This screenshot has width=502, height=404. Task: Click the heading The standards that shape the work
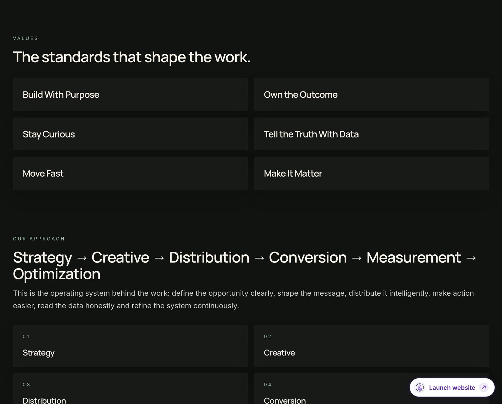tap(132, 57)
